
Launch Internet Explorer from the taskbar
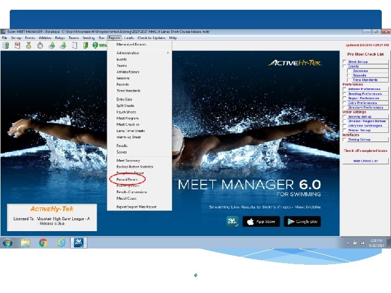point(61,243)
